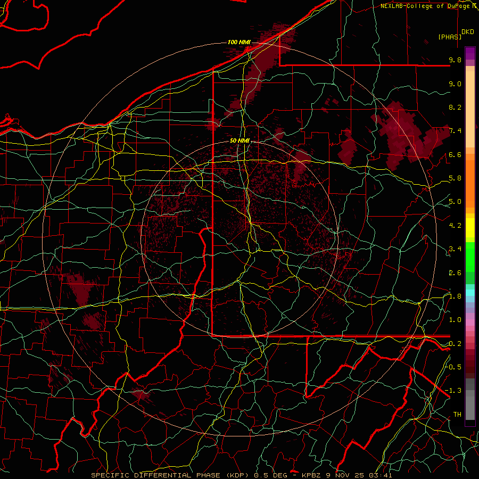
Task: Click the 9.0 value on the color scale
Action: pyautogui.click(x=455, y=84)
